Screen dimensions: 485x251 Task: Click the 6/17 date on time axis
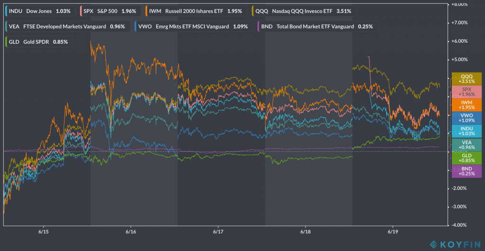(218, 232)
